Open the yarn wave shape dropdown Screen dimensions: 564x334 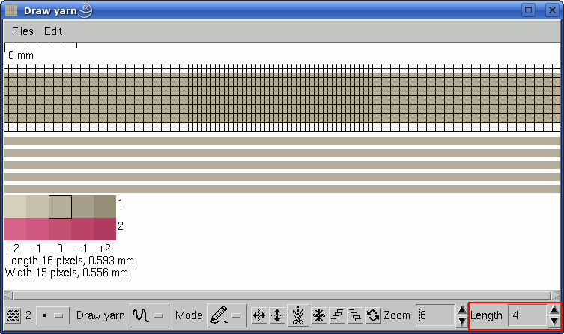point(150,315)
